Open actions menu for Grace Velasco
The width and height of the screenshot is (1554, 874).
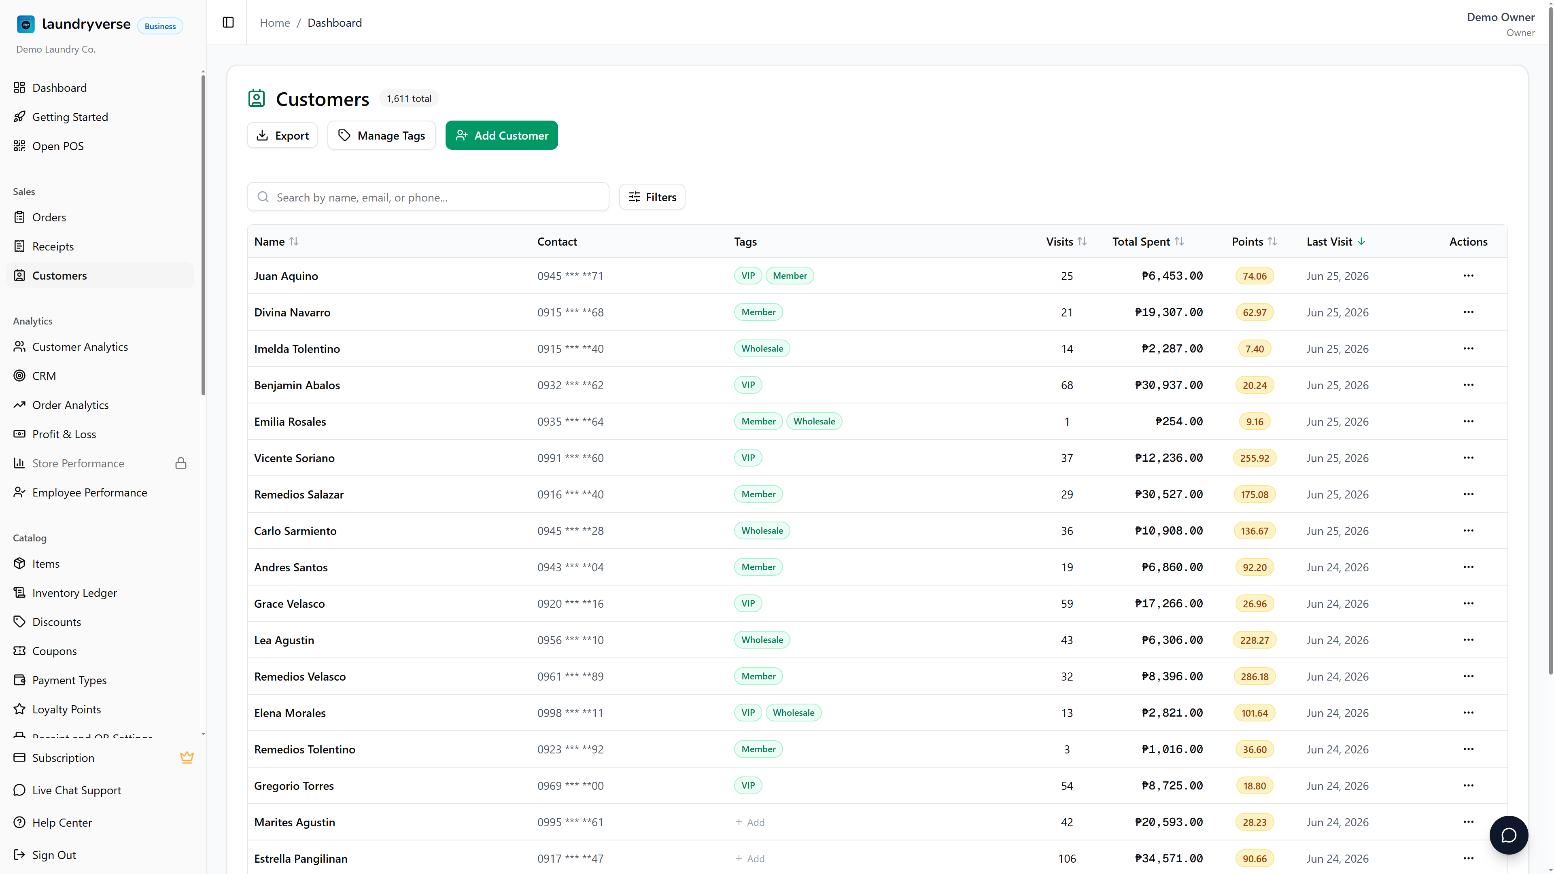[x=1468, y=603]
